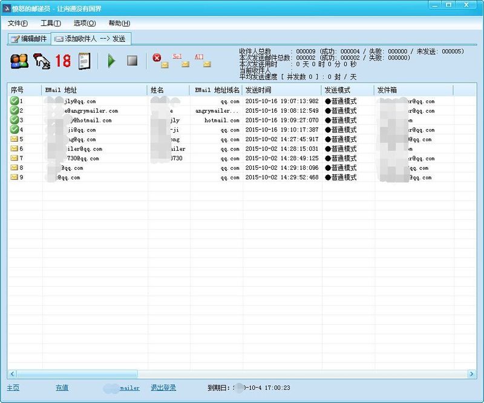Select the cell 2015-10-16 19:10:17:387
Screen dimensions: 484x403
282,130
